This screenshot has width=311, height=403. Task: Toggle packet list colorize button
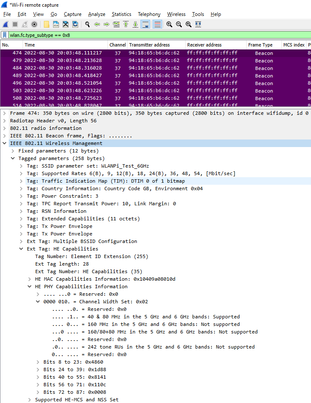[x=158, y=24]
